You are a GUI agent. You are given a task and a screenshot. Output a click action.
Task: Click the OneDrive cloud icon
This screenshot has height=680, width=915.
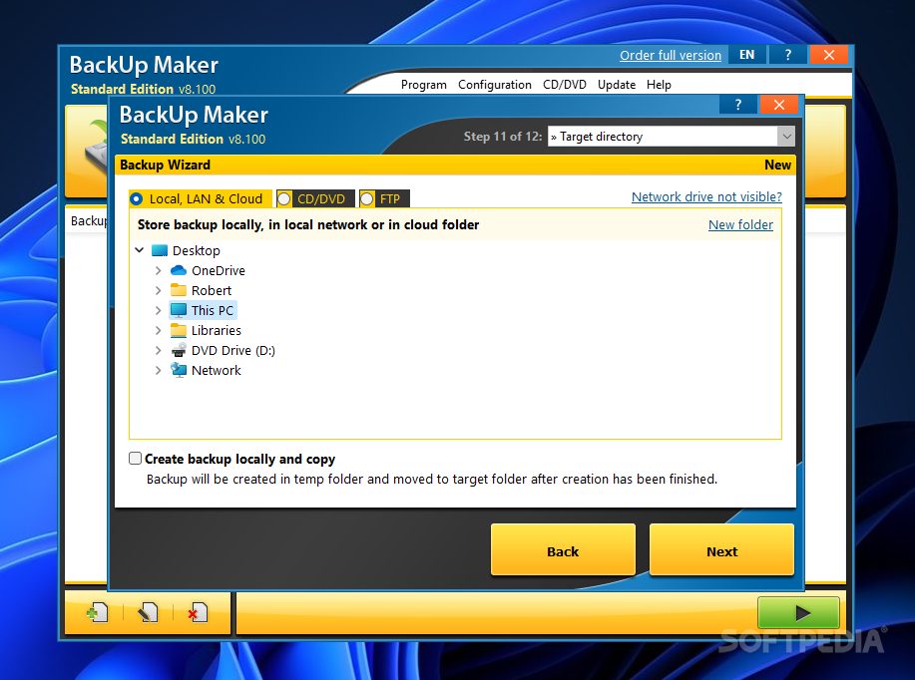click(179, 270)
